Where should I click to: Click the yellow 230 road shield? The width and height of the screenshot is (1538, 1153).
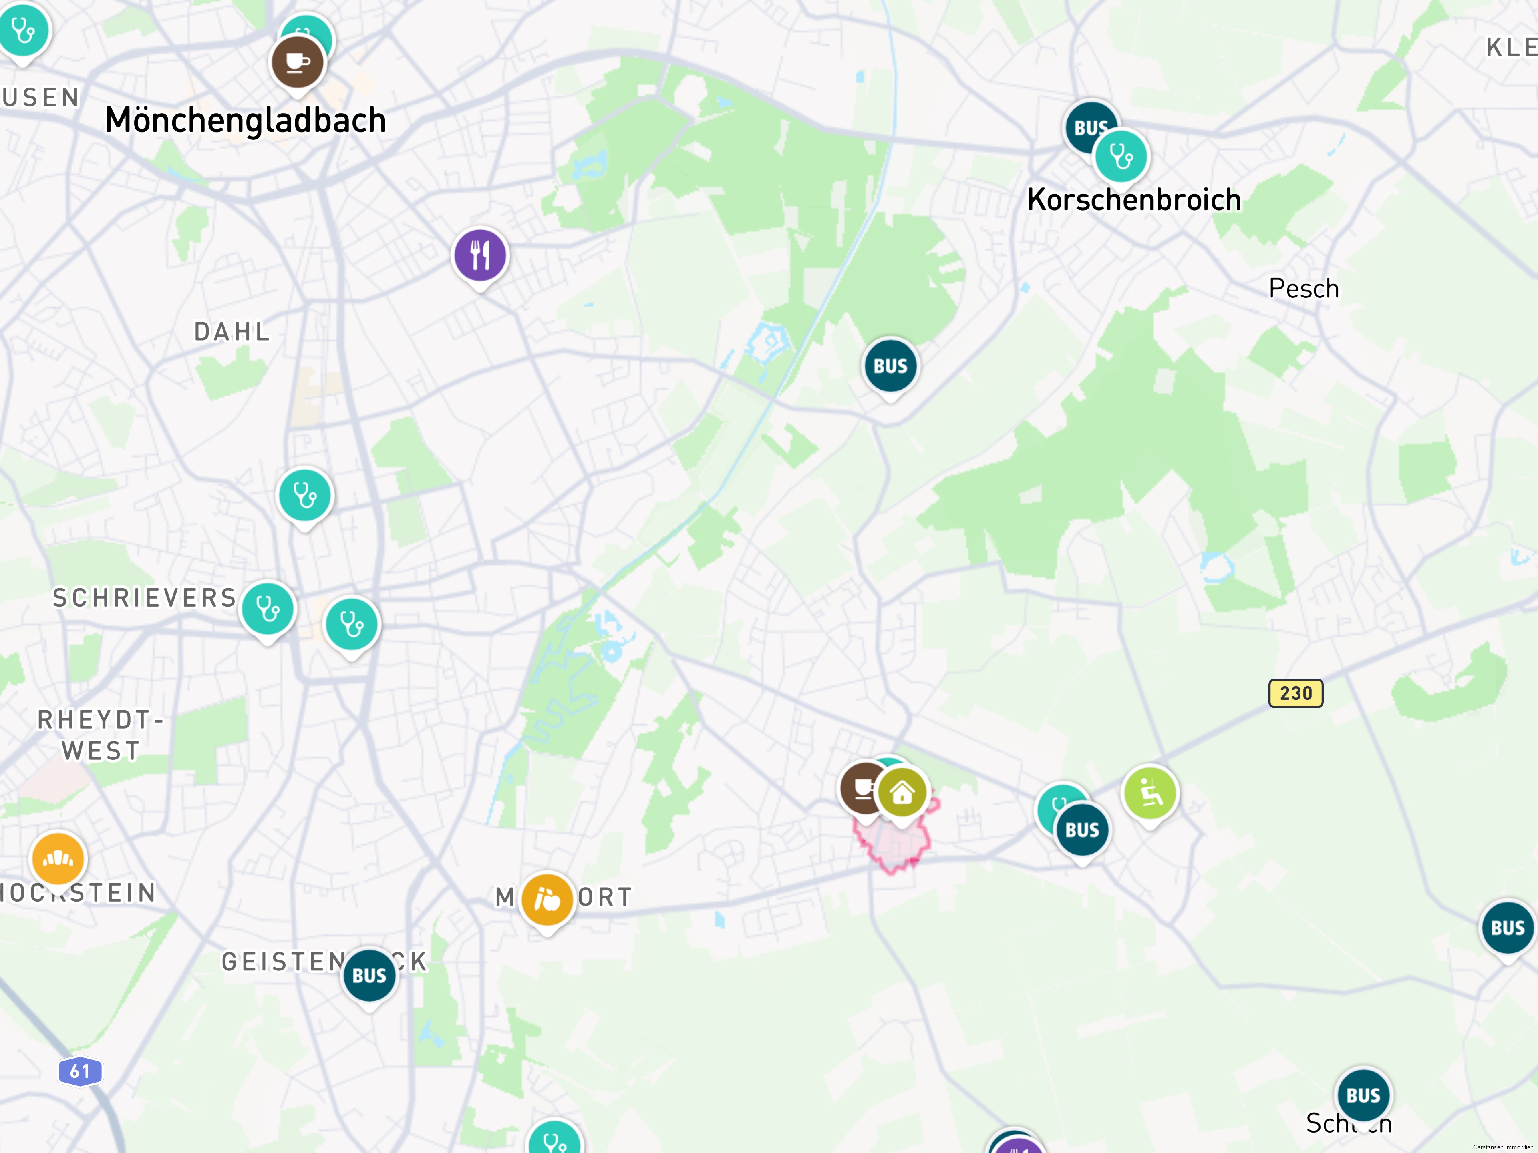(1296, 693)
